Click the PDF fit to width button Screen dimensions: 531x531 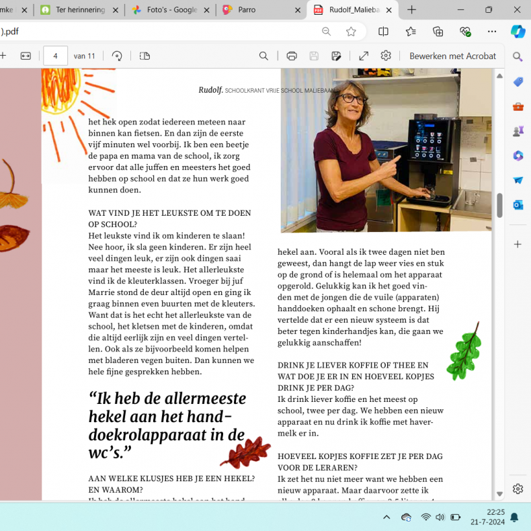[x=26, y=56]
